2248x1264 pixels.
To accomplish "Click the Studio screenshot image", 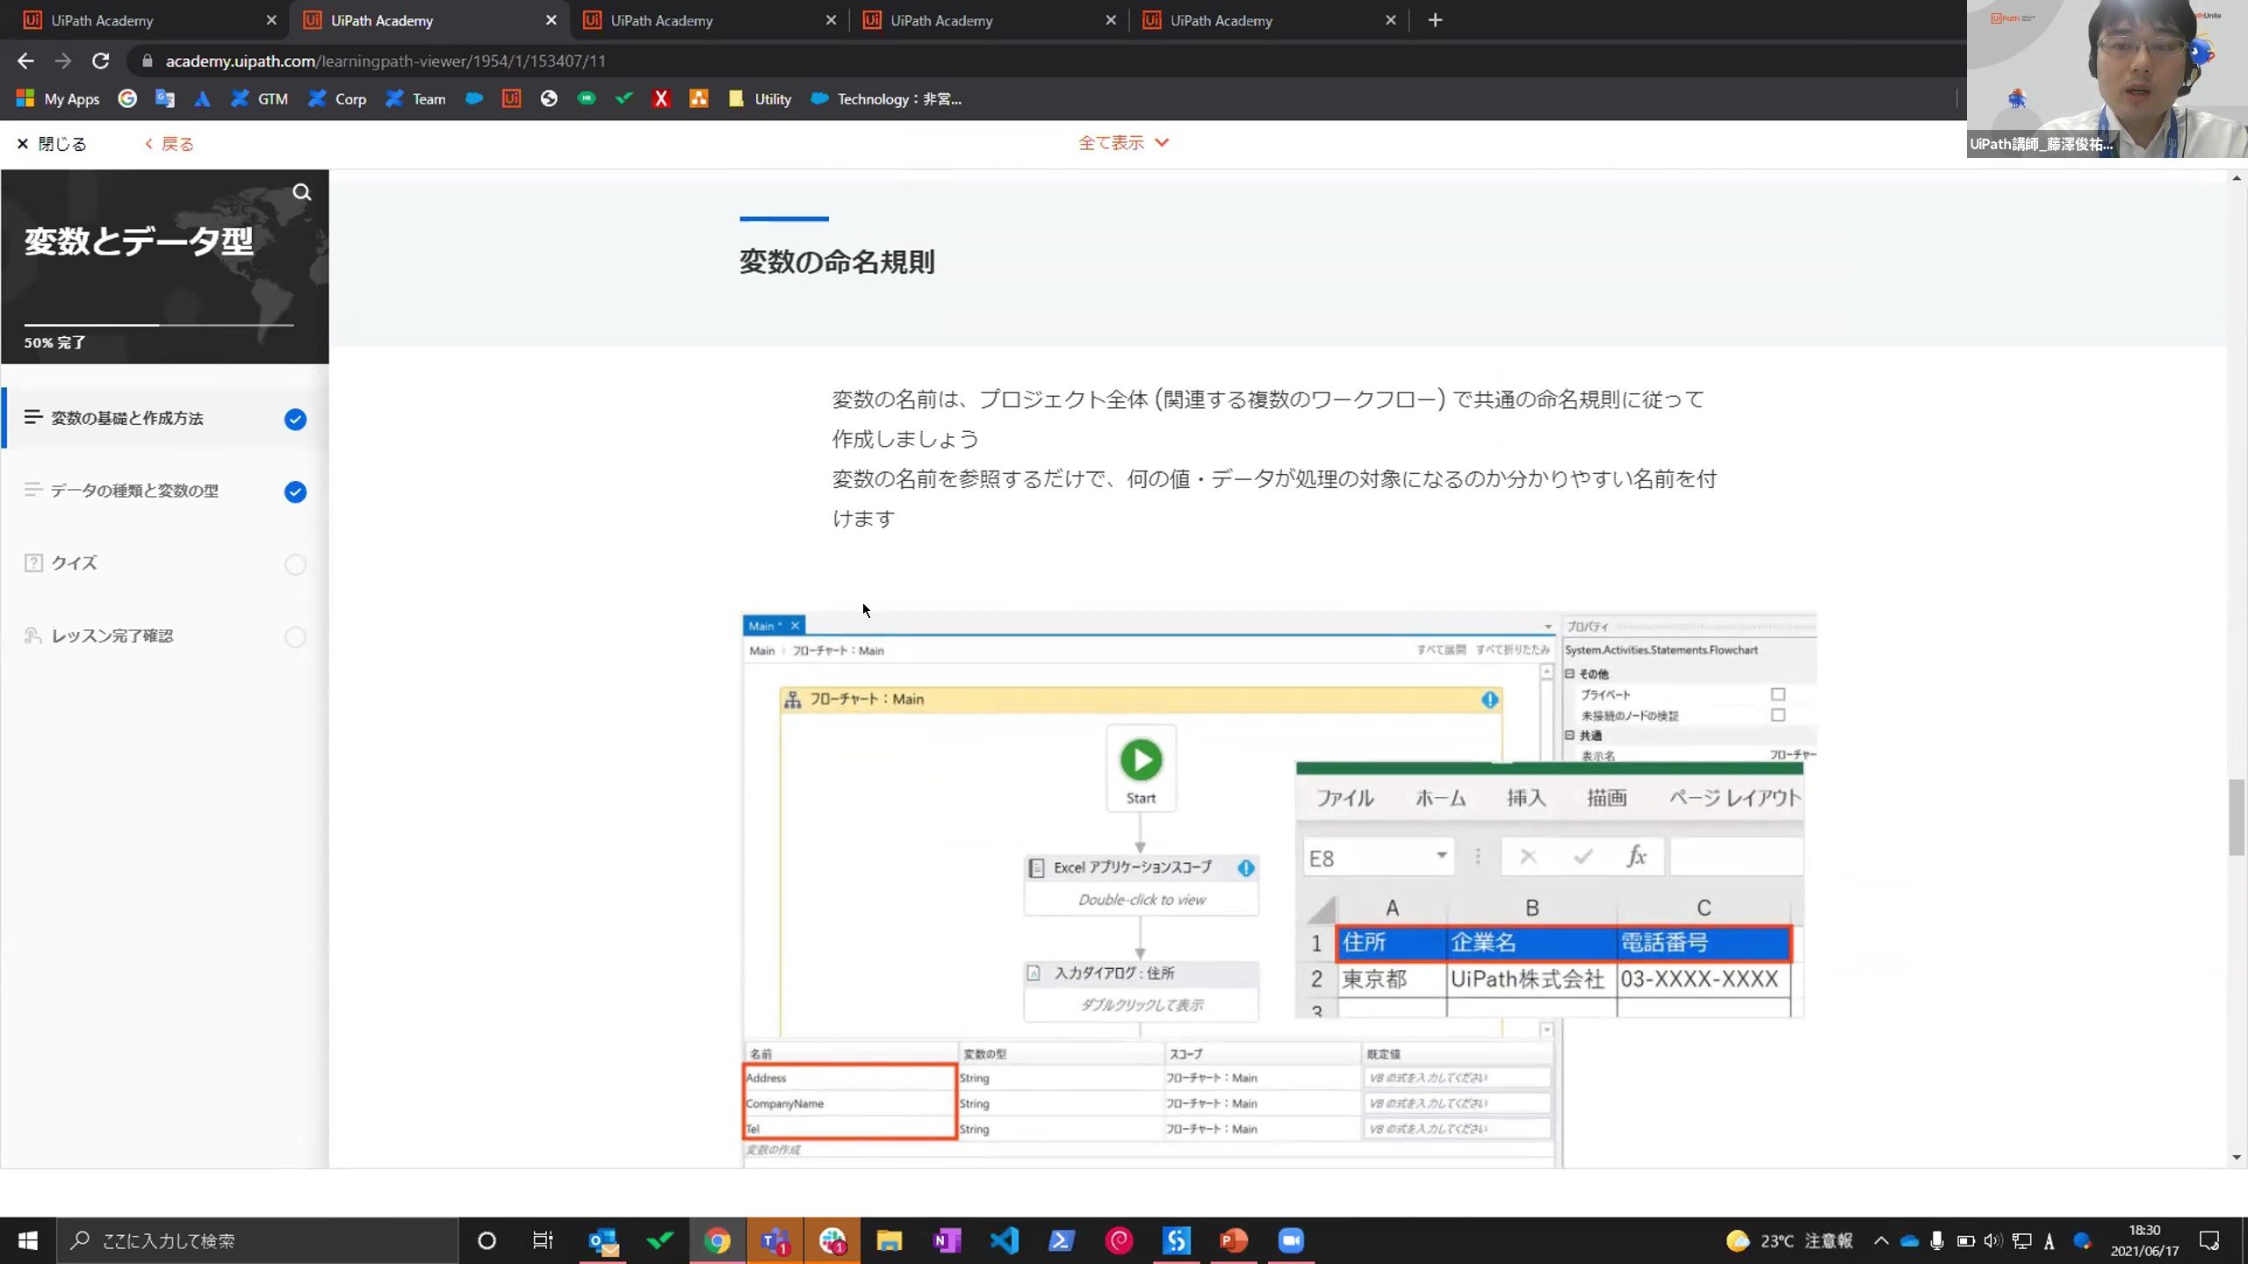I will point(1279,889).
